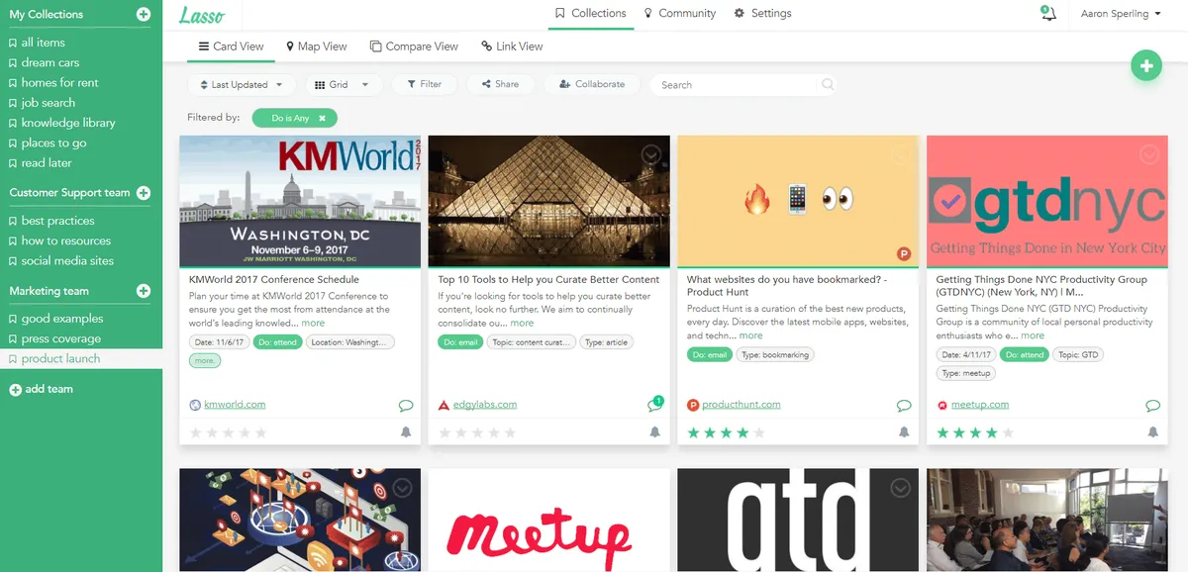Toggle reminder bell on edgylabs card
This screenshot has height=572, width=1188.
tap(655, 432)
